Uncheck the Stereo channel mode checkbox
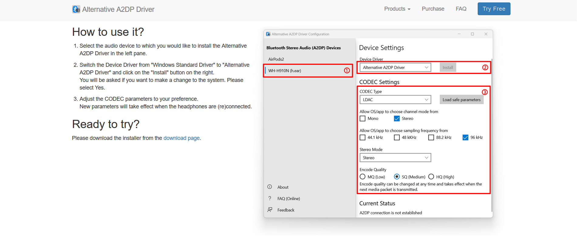577x247 pixels. click(x=397, y=119)
